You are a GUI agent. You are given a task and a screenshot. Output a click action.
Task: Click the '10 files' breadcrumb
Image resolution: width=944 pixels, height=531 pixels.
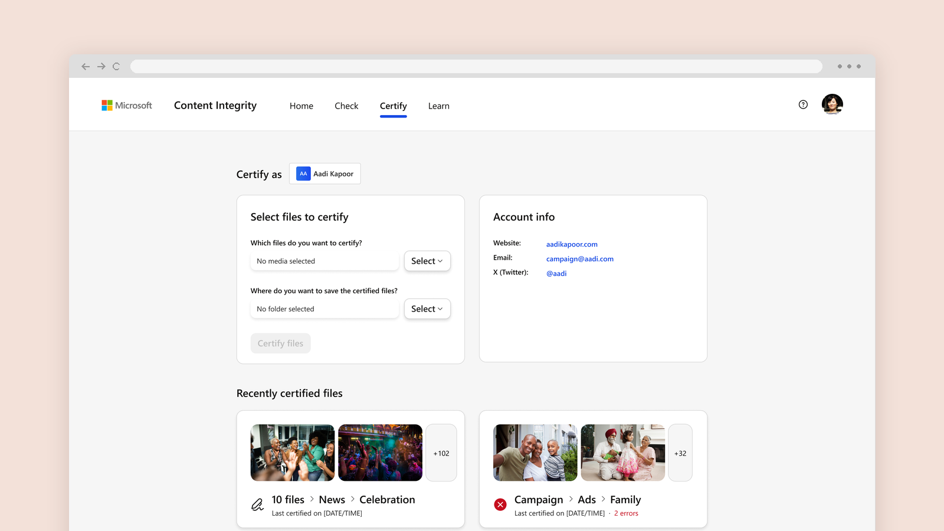pos(288,500)
